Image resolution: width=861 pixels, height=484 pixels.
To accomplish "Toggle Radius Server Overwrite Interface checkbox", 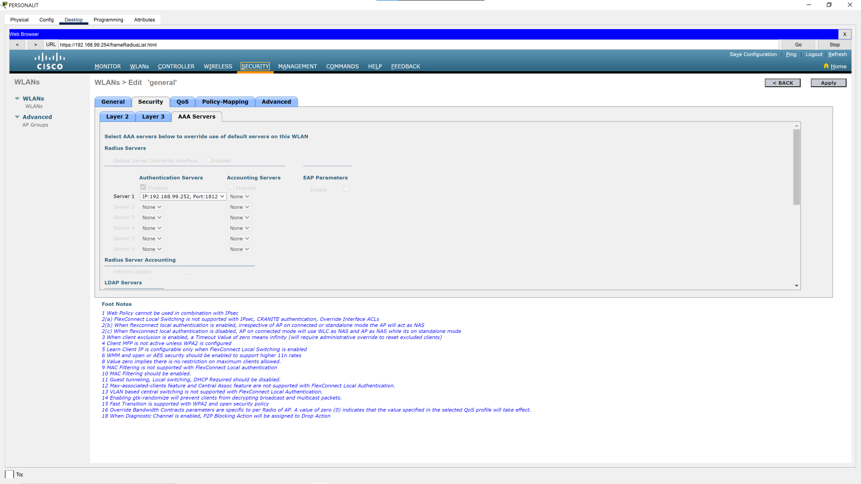I will [x=208, y=160].
